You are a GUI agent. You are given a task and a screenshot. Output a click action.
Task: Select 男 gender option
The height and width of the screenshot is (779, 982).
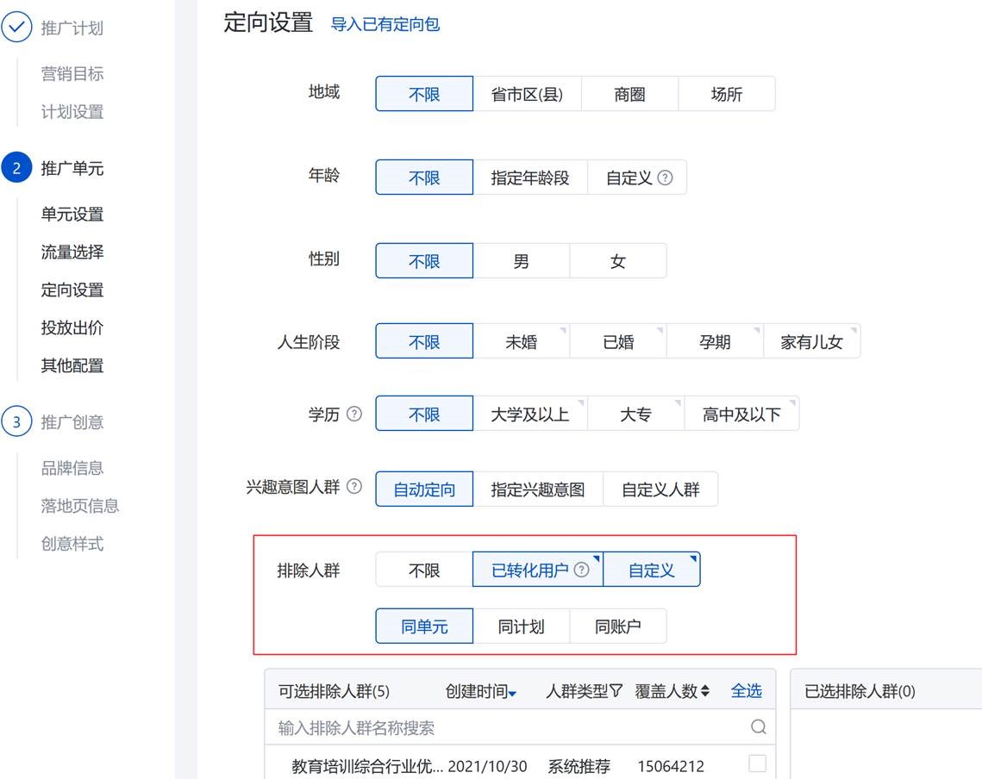coord(521,261)
